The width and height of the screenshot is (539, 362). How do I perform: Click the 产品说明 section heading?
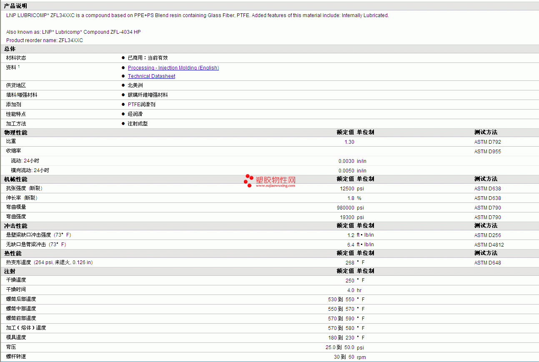coord(15,6)
